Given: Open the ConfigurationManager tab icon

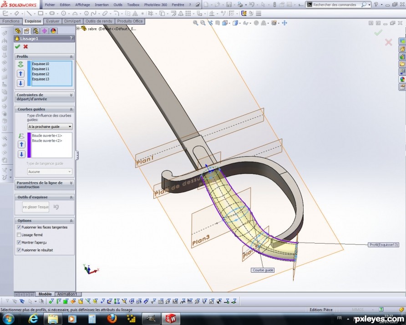Looking at the screenshot, I should click(36, 31).
